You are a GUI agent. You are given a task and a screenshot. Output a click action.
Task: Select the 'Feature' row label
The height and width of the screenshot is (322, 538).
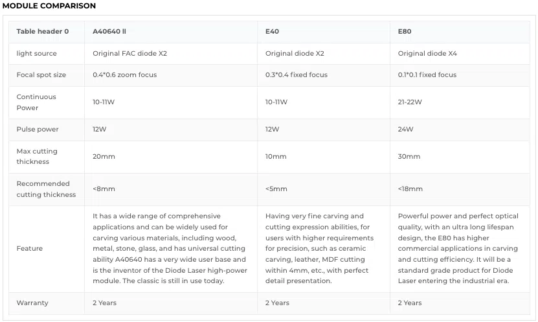coord(30,249)
